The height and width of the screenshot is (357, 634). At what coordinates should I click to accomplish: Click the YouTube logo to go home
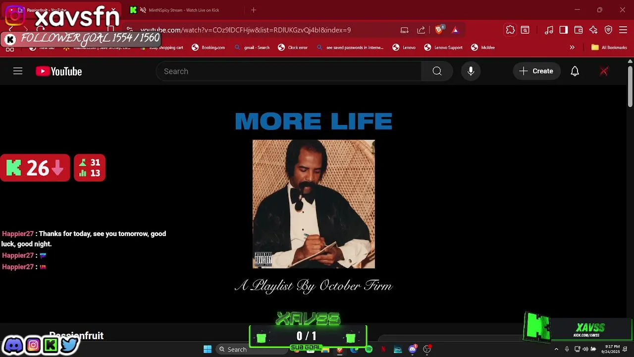coord(58,71)
